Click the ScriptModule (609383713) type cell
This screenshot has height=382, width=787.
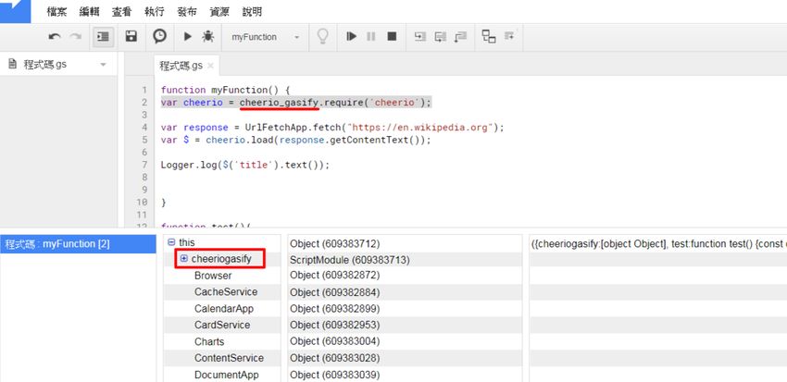[x=405, y=260]
